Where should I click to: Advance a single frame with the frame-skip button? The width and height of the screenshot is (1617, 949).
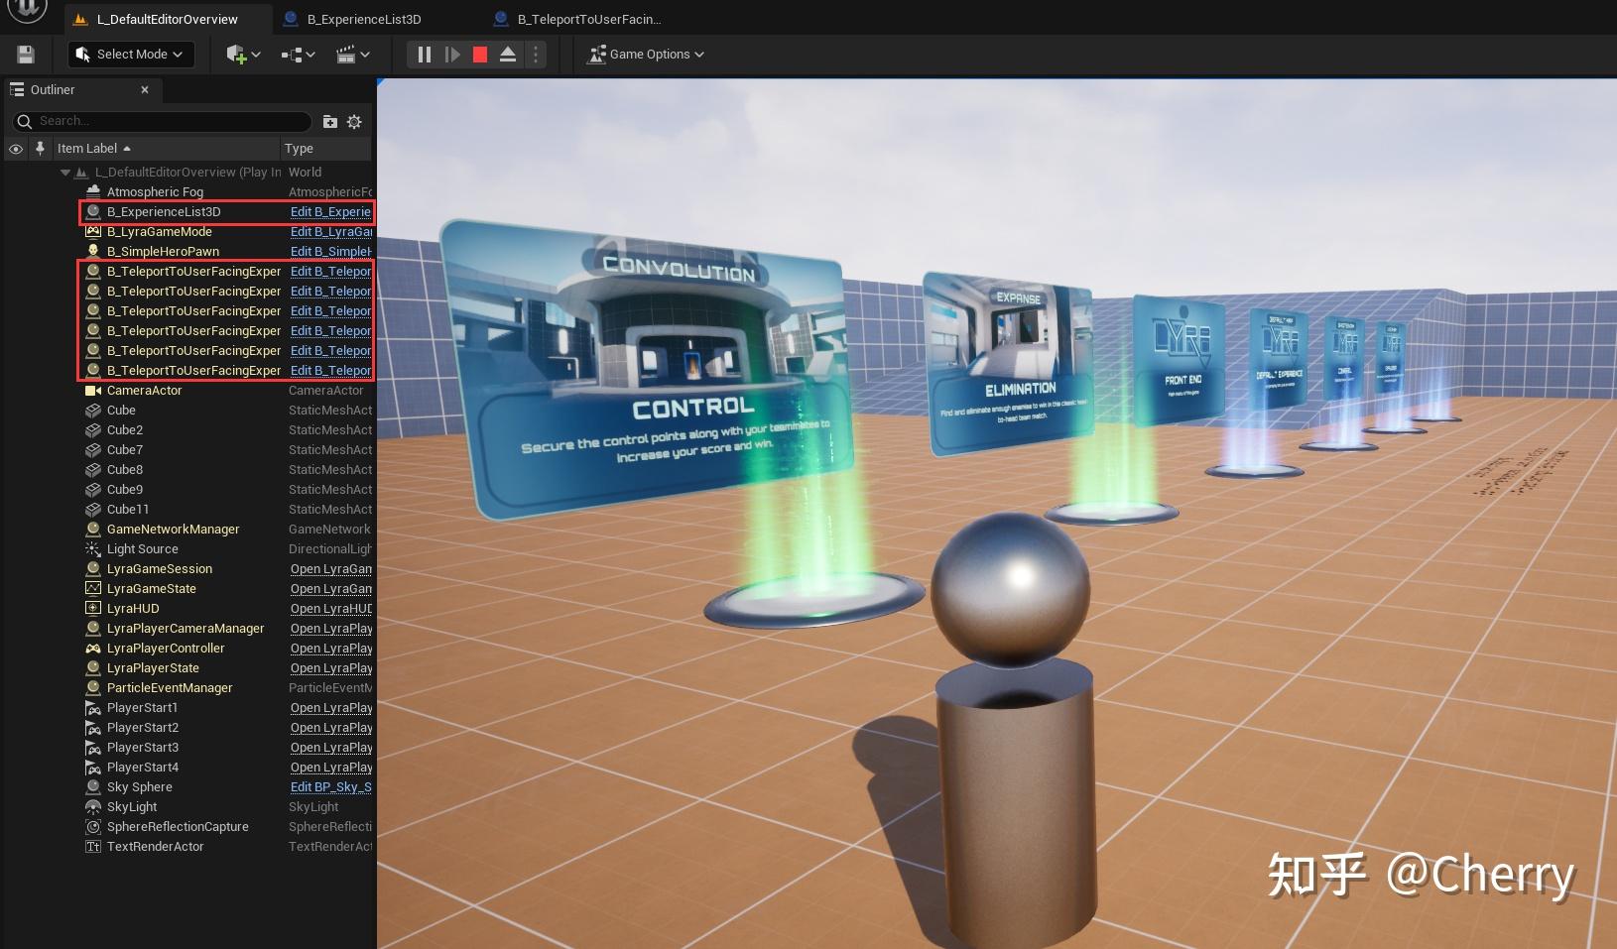pyautogui.click(x=452, y=55)
